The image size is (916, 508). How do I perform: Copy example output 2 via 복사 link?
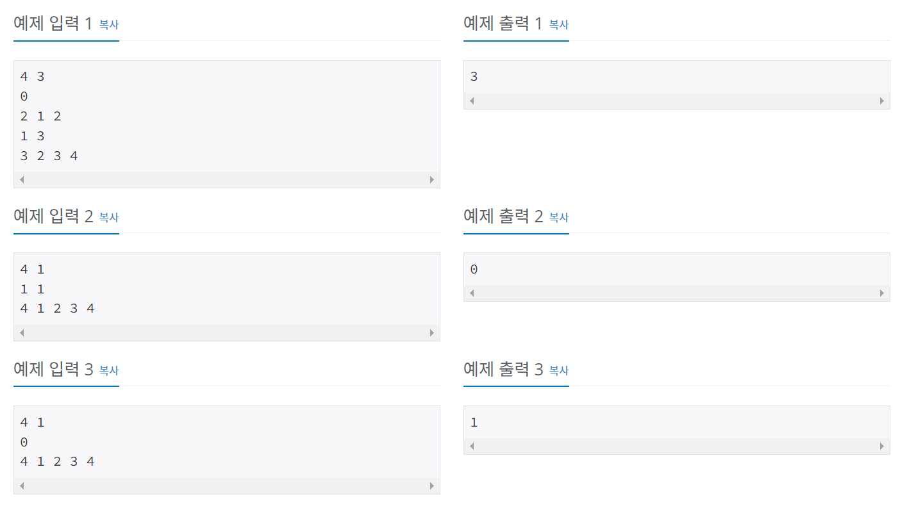tap(559, 217)
